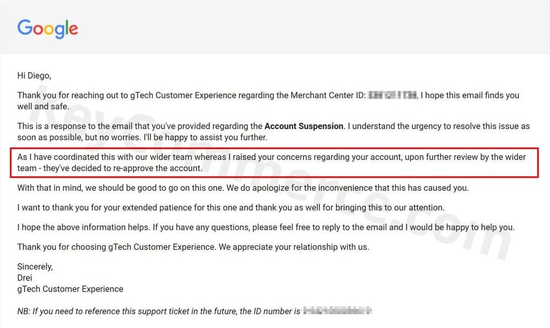Click the "gTech Customer Experience" signature line
The image size is (550, 328).
70,289
